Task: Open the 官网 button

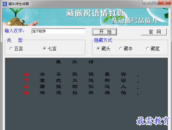Action: point(154,32)
